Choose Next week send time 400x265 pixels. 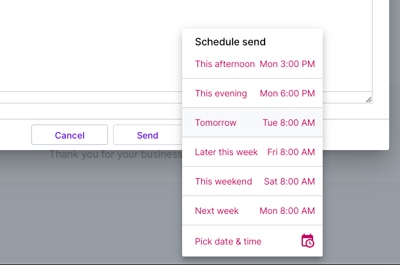252,211
